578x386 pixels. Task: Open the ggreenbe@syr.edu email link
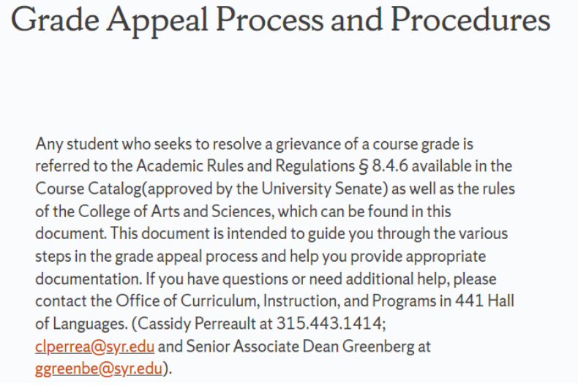pyautogui.click(x=98, y=368)
